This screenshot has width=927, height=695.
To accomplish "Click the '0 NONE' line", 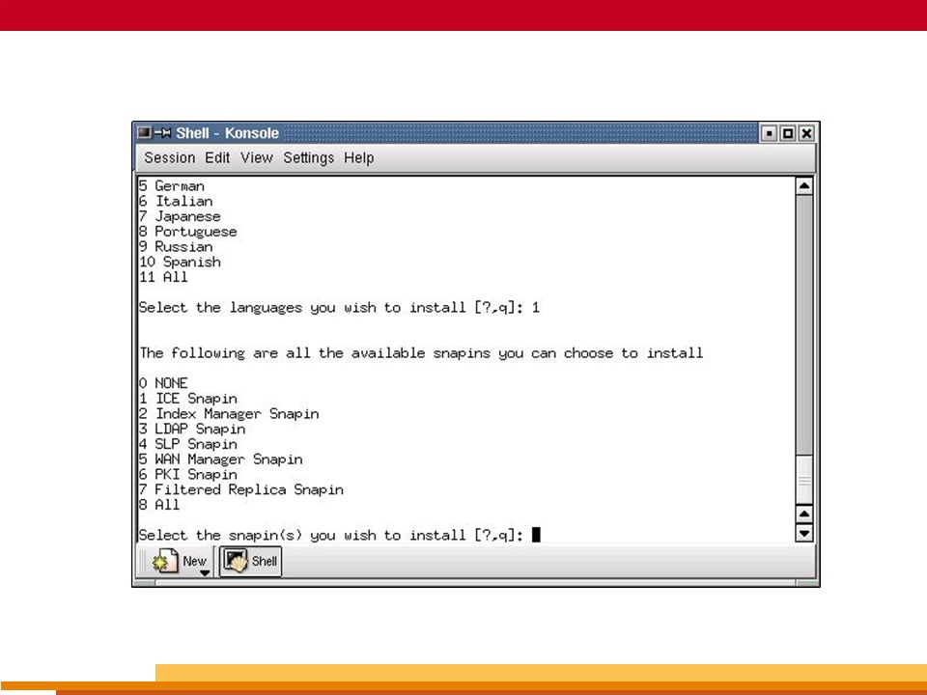I will pos(163,383).
